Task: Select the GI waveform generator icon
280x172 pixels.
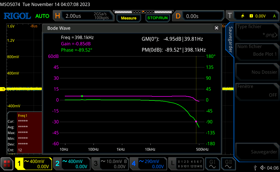Action: [212, 164]
